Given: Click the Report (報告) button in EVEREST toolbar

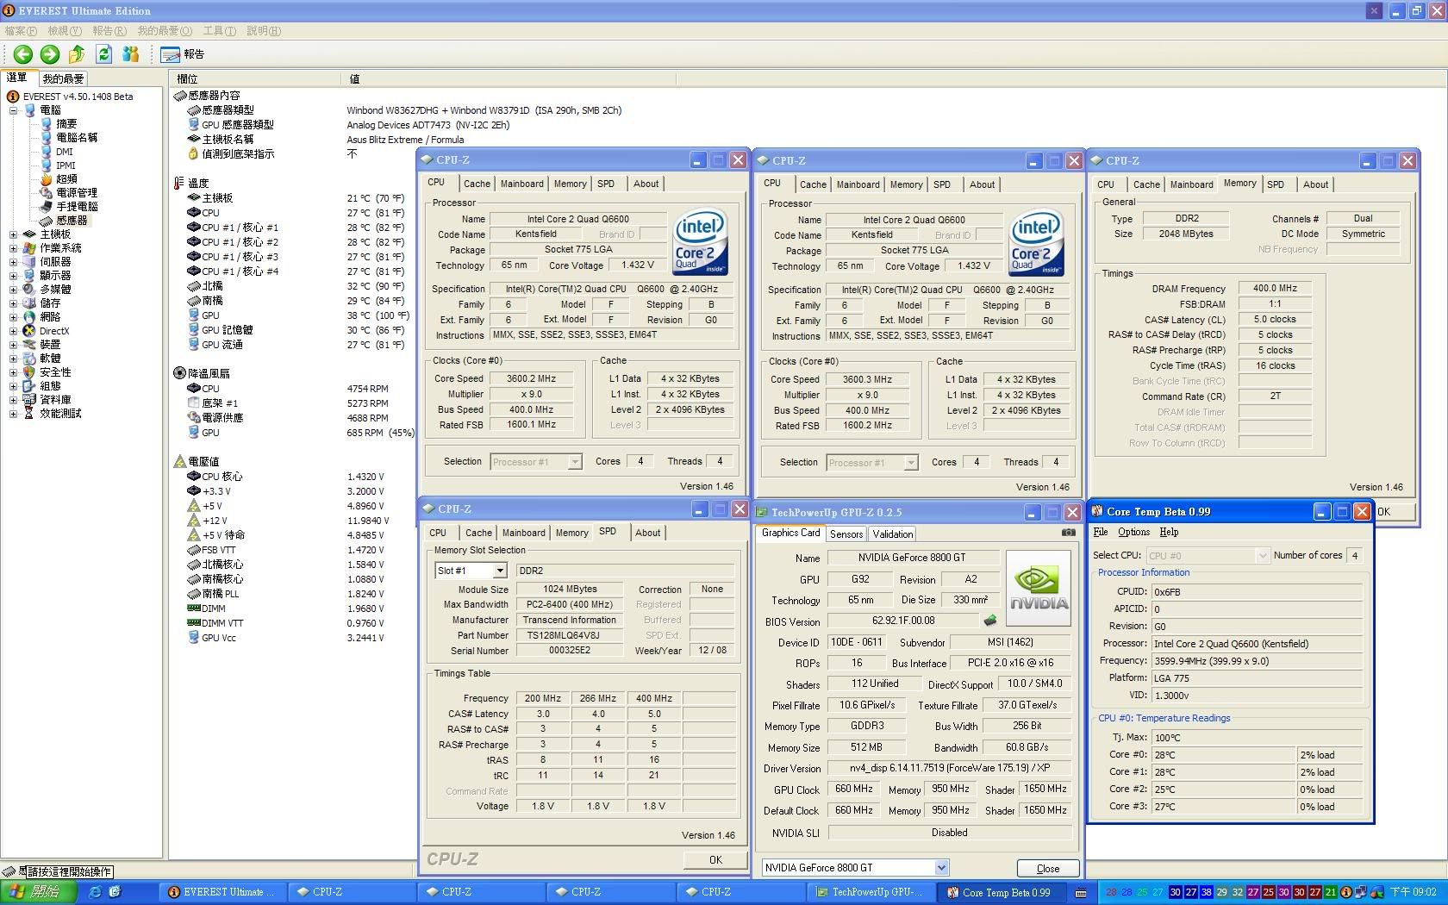Looking at the screenshot, I should pyautogui.click(x=183, y=54).
